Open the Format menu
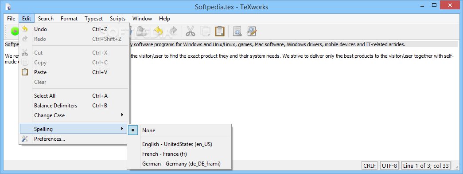The width and height of the screenshot is (463, 174). coord(69,19)
